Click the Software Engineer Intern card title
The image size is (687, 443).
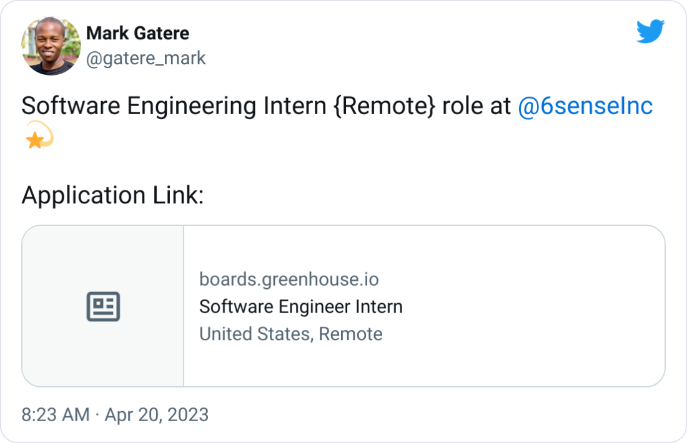(x=302, y=306)
